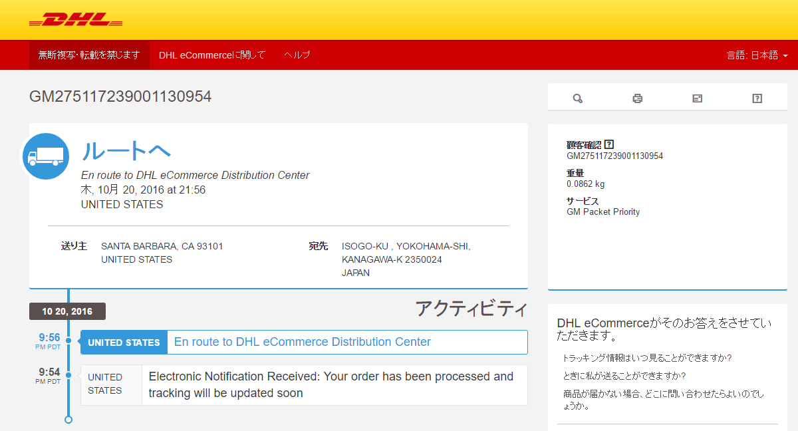This screenshot has width=798, height=431.
Task: Open the DHL eCommerceに関して menu item
Action: point(212,55)
